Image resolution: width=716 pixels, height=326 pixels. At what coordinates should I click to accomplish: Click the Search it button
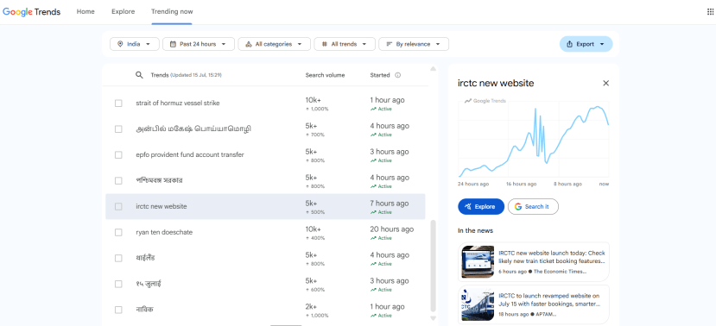point(533,206)
